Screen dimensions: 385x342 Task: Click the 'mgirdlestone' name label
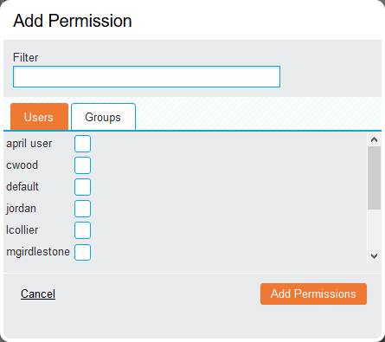coord(38,252)
